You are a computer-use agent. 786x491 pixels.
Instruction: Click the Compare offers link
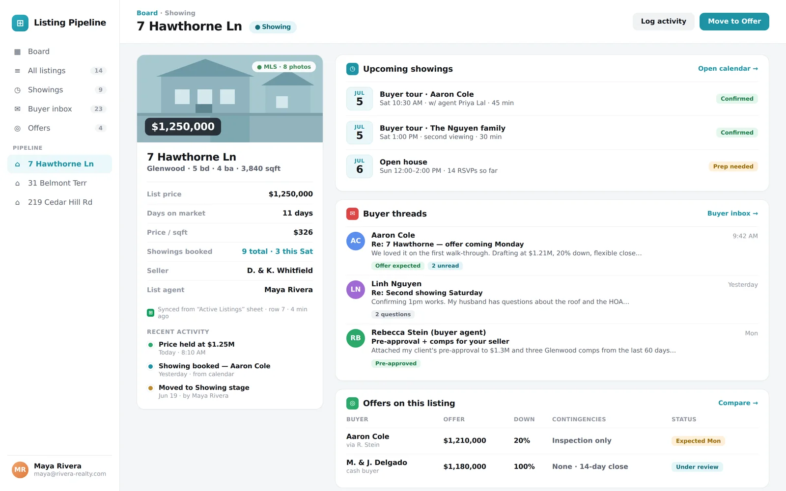[738, 403]
